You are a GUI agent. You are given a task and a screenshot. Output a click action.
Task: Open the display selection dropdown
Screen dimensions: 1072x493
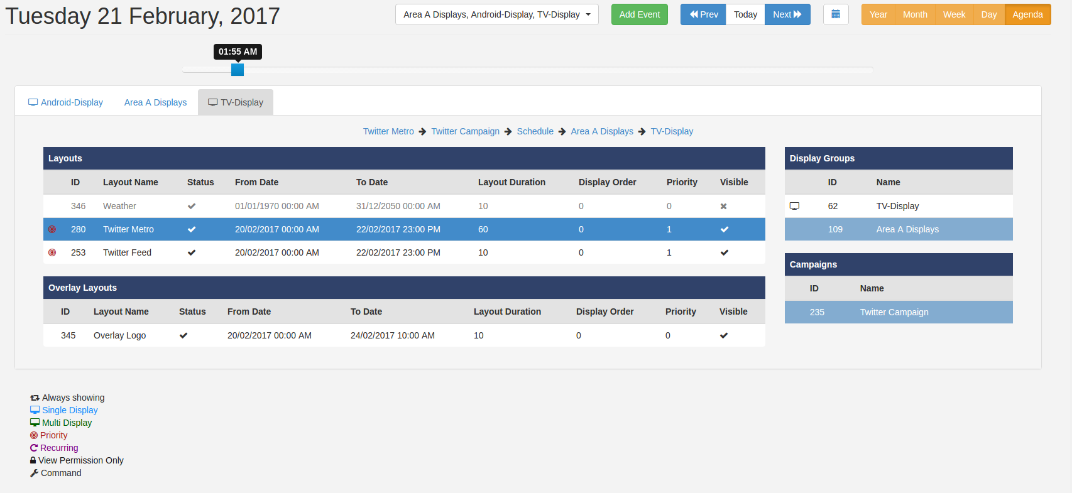point(496,14)
